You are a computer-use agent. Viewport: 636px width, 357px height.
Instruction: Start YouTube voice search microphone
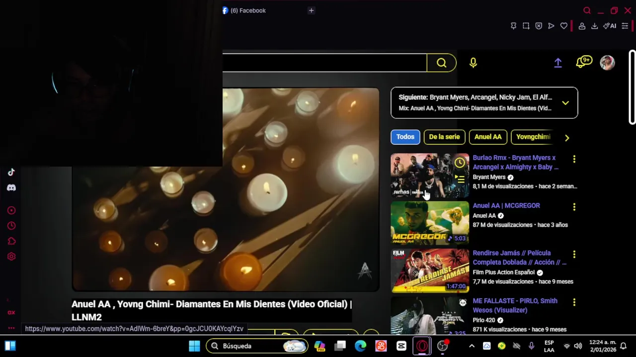[473, 62]
